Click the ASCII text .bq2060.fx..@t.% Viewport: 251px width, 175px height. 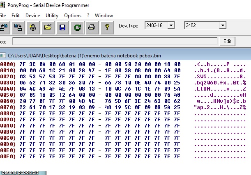pos(220,83)
